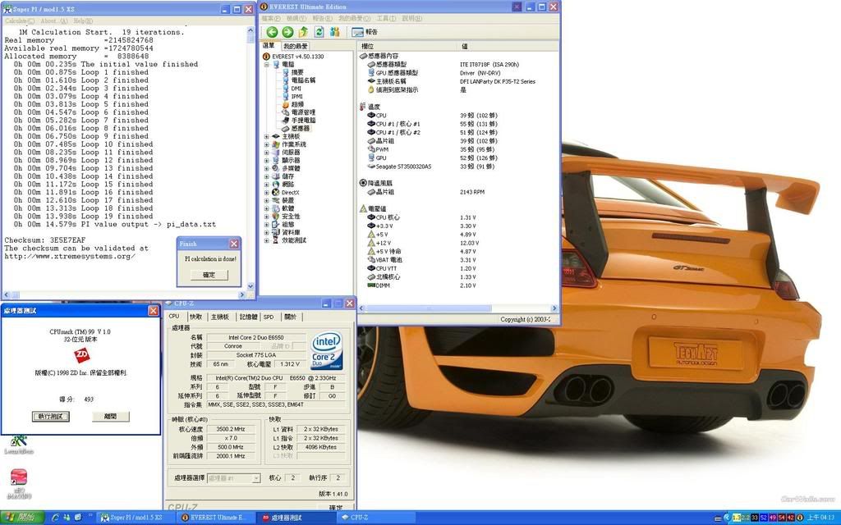
Task: Expand the 主機板 node in EVEREST tree
Action: [266, 136]
